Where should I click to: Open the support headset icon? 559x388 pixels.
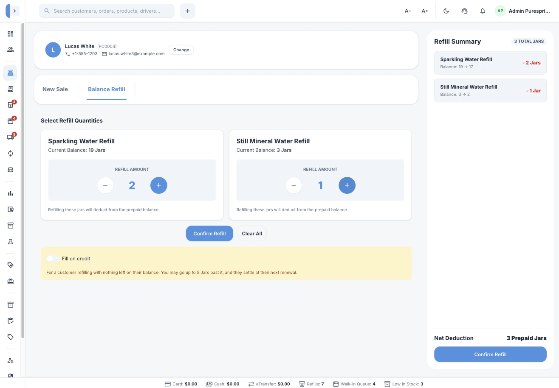(464, 11)
